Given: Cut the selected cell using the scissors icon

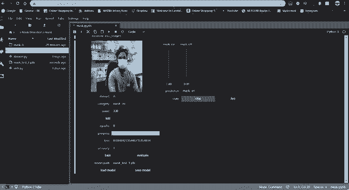Looking at the screenshot, I should click(88, 32).
